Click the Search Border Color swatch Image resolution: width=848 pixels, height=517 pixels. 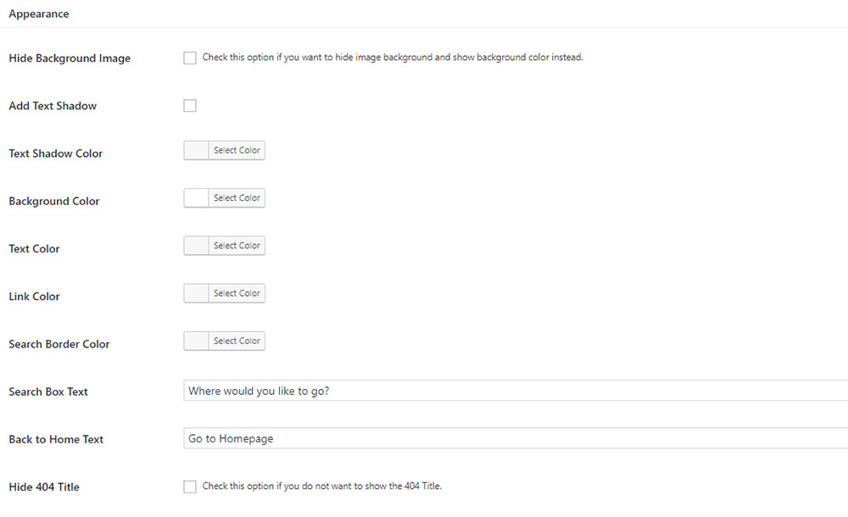tap(197, 341)
